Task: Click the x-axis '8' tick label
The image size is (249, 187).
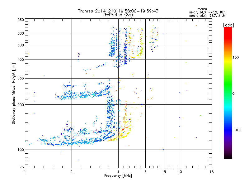Action: coord(165,172)
